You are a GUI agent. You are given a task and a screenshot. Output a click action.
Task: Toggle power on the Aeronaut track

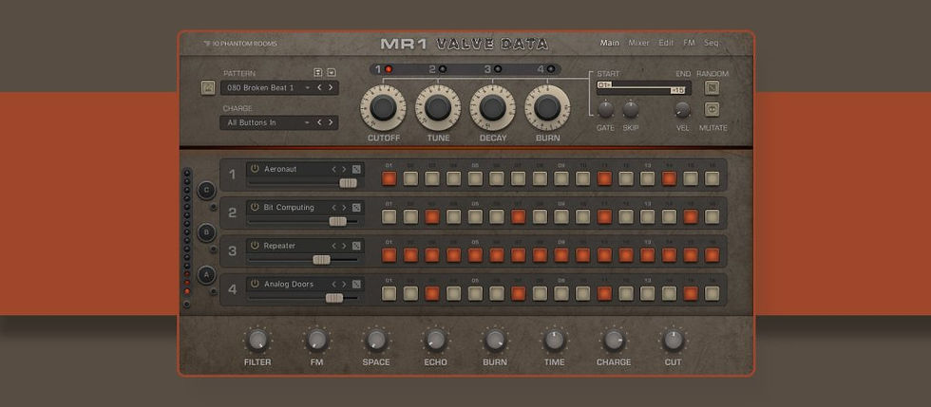coord(255,169)
